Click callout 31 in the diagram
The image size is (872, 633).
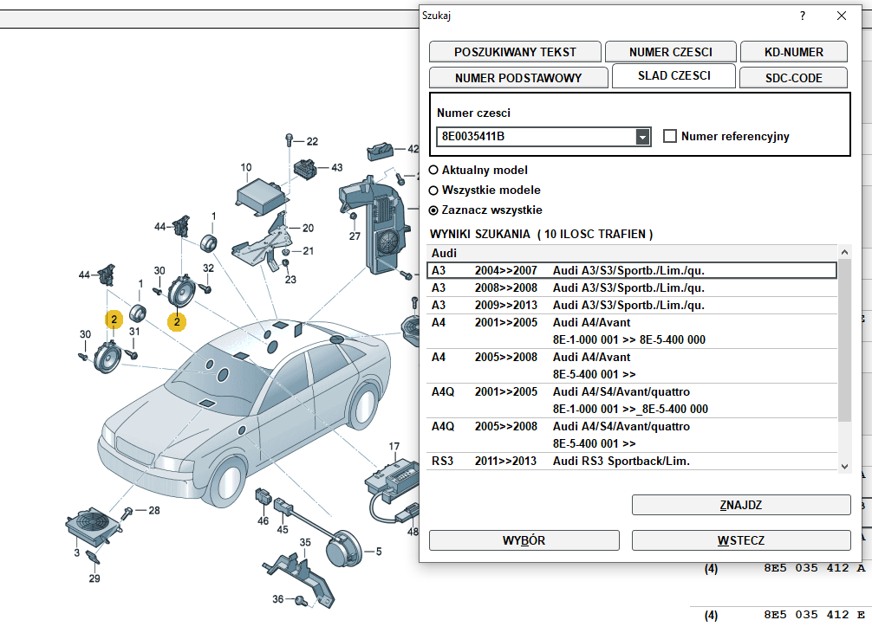tap(134, 332)
